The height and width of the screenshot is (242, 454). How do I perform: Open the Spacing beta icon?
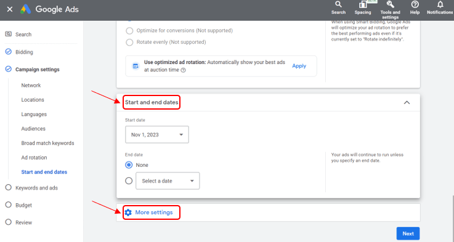point(363,5)
